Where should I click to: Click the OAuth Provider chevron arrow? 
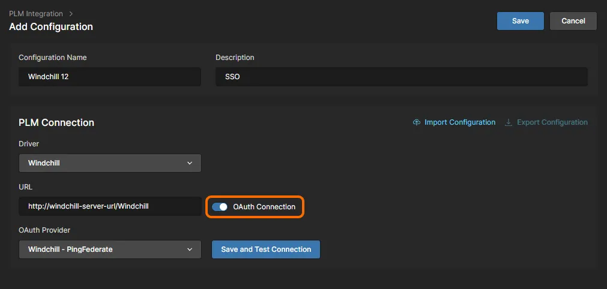click(x=190, y=249)
